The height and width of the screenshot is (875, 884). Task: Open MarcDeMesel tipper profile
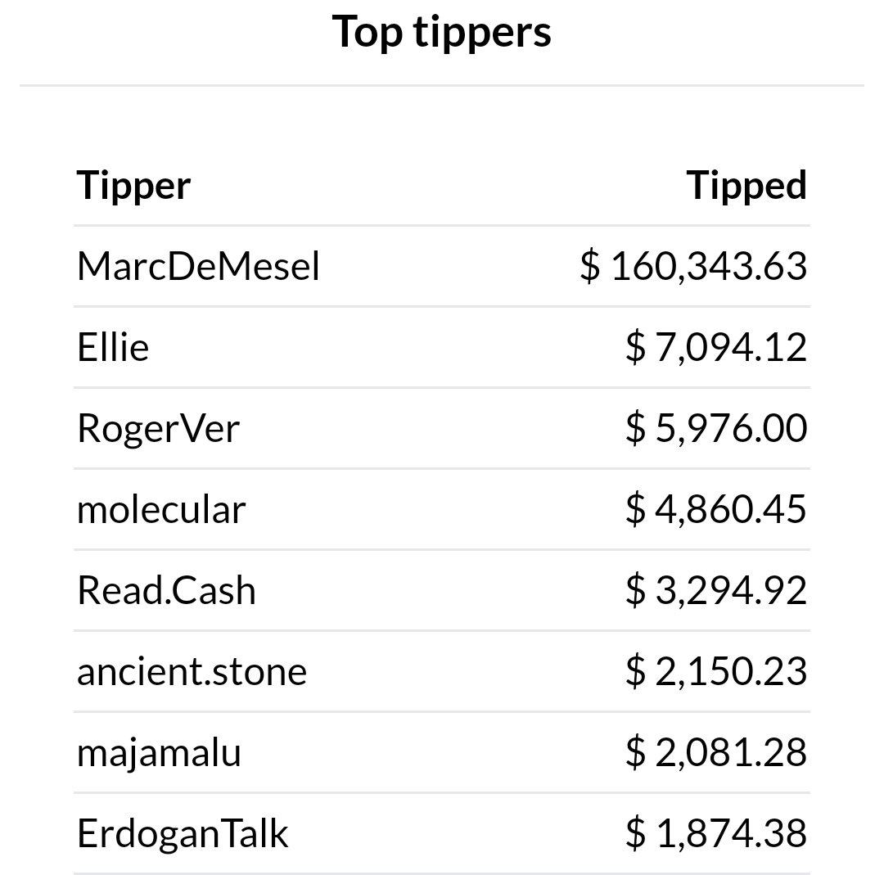198,266
